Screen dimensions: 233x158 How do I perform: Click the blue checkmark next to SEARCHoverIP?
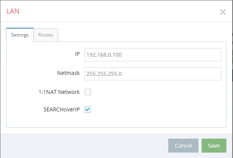coord(88,109)
